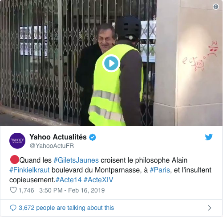The width and height of the screenshot is (223, 217).
Task: Click the @YahooActuFR handle
Action: tap(52, 146)
